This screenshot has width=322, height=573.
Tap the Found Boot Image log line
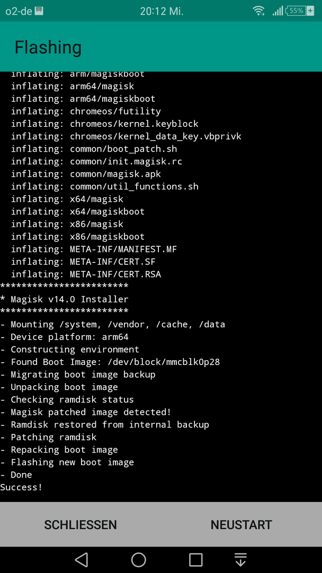click(110, 362)
